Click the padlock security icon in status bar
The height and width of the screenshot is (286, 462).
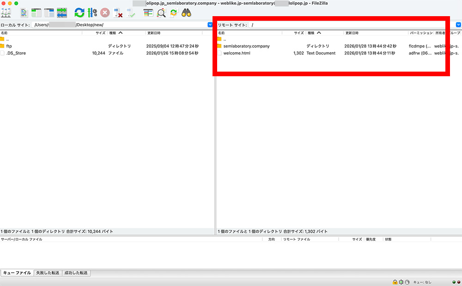(x=395, y=282)
